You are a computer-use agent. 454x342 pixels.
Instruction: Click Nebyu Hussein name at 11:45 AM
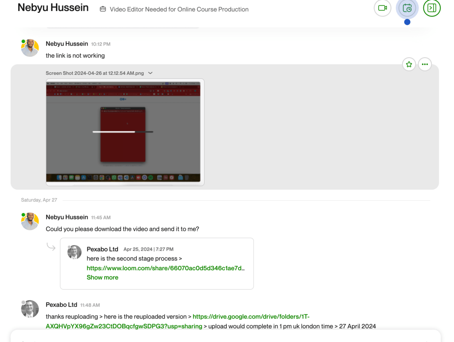point(67,217)
